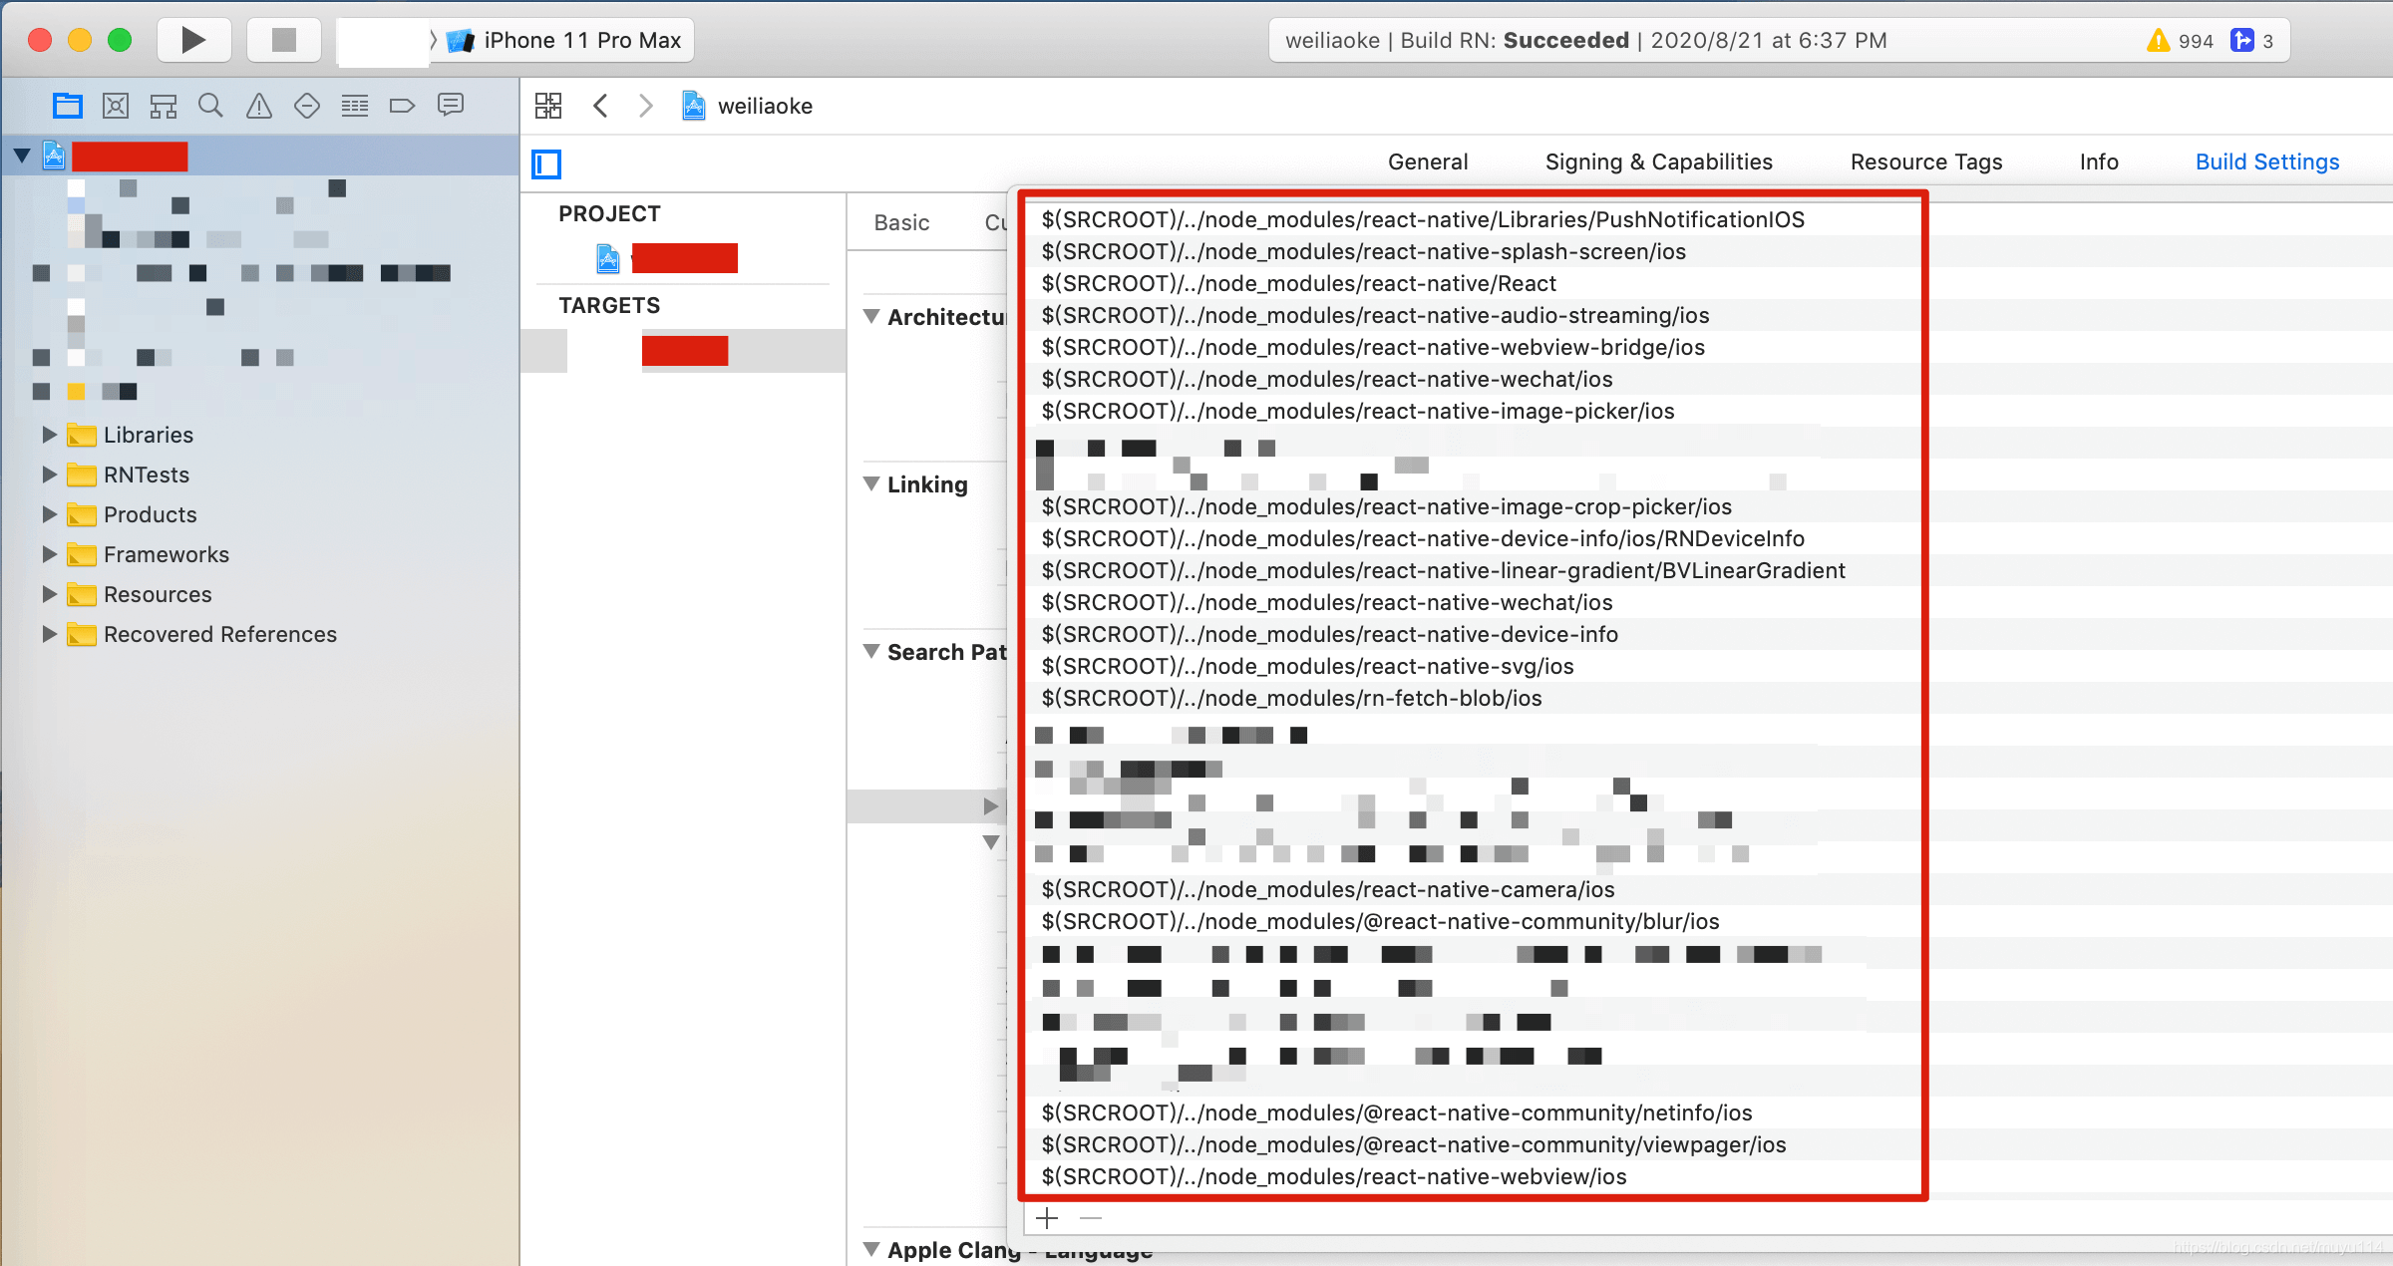Toggle the projects and targets list sidebar
Viewport: 2393px width, 1266px height.
546,163
